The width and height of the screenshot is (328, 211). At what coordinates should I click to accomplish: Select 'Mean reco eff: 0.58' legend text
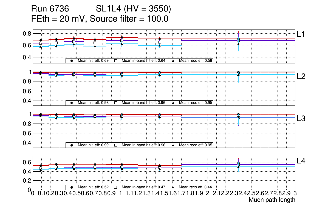[196, 61]
